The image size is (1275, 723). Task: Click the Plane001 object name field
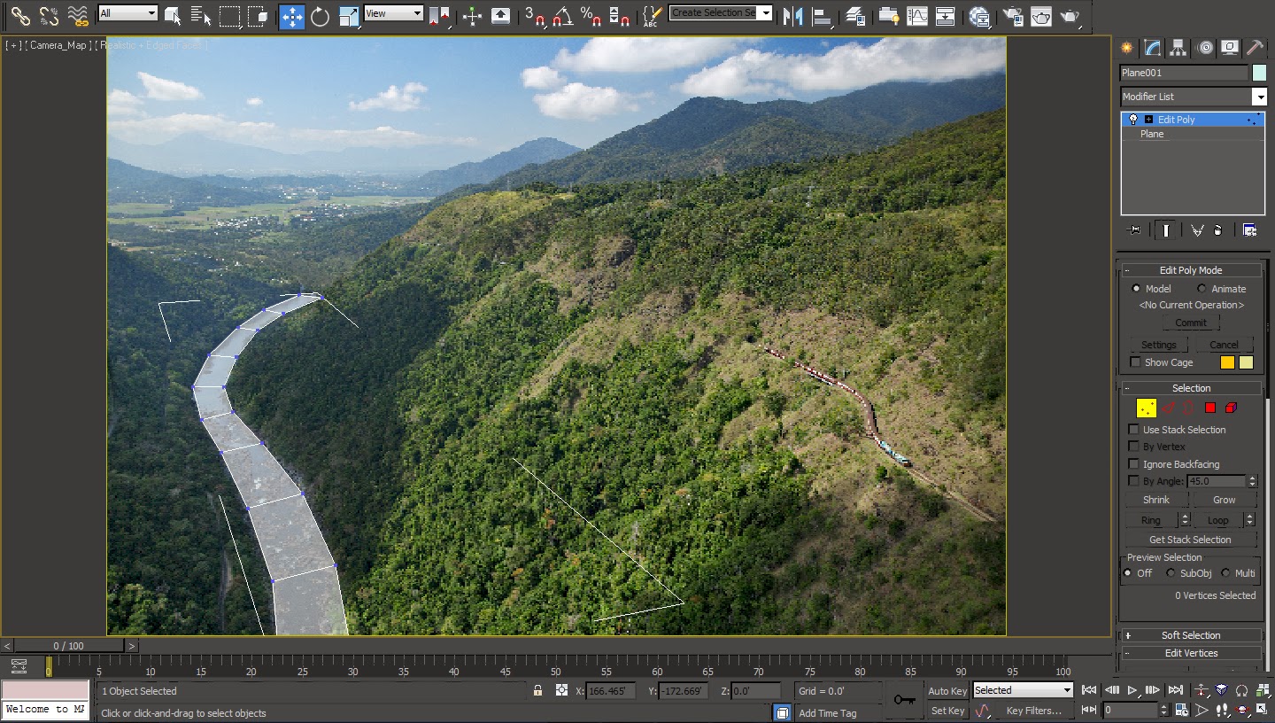coord(1184,73)
